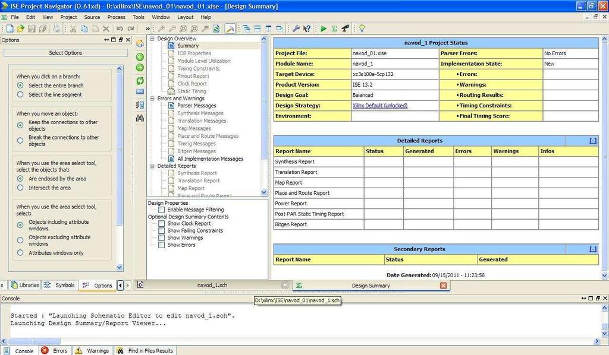Click the Options panel down scroll arrow
This screenshot has height=355, width=609.
point(119,267)
